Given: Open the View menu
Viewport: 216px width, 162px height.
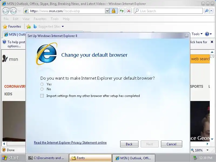Looking at the screenshot, I should click(x=26, y=19).
